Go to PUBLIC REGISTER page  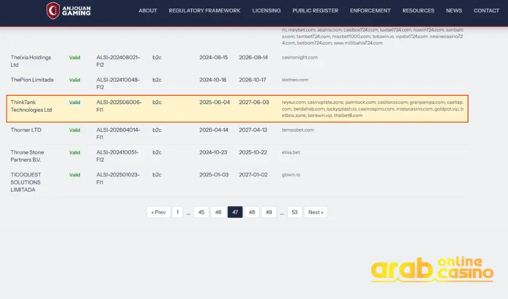click(x=315, y=11)
